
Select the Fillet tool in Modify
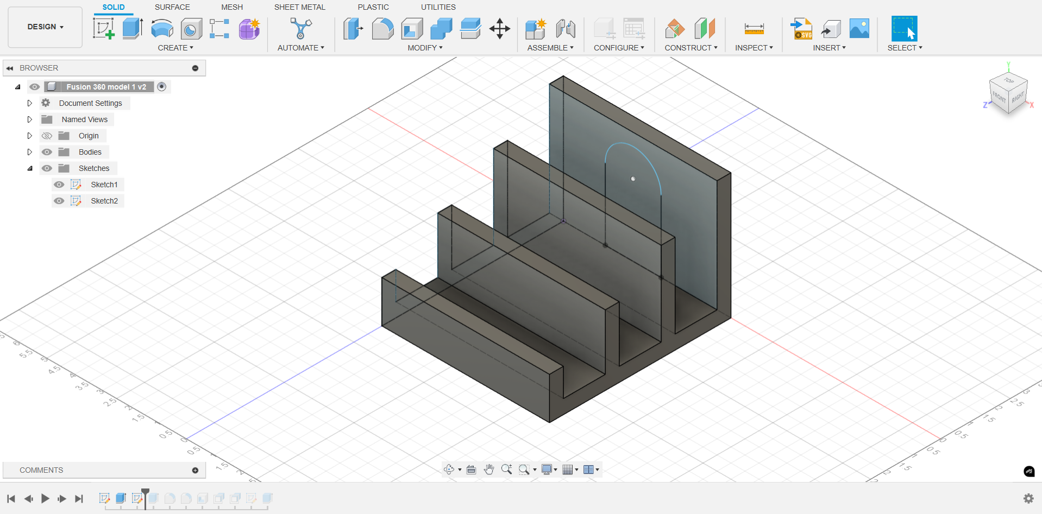tap(382, 29)
